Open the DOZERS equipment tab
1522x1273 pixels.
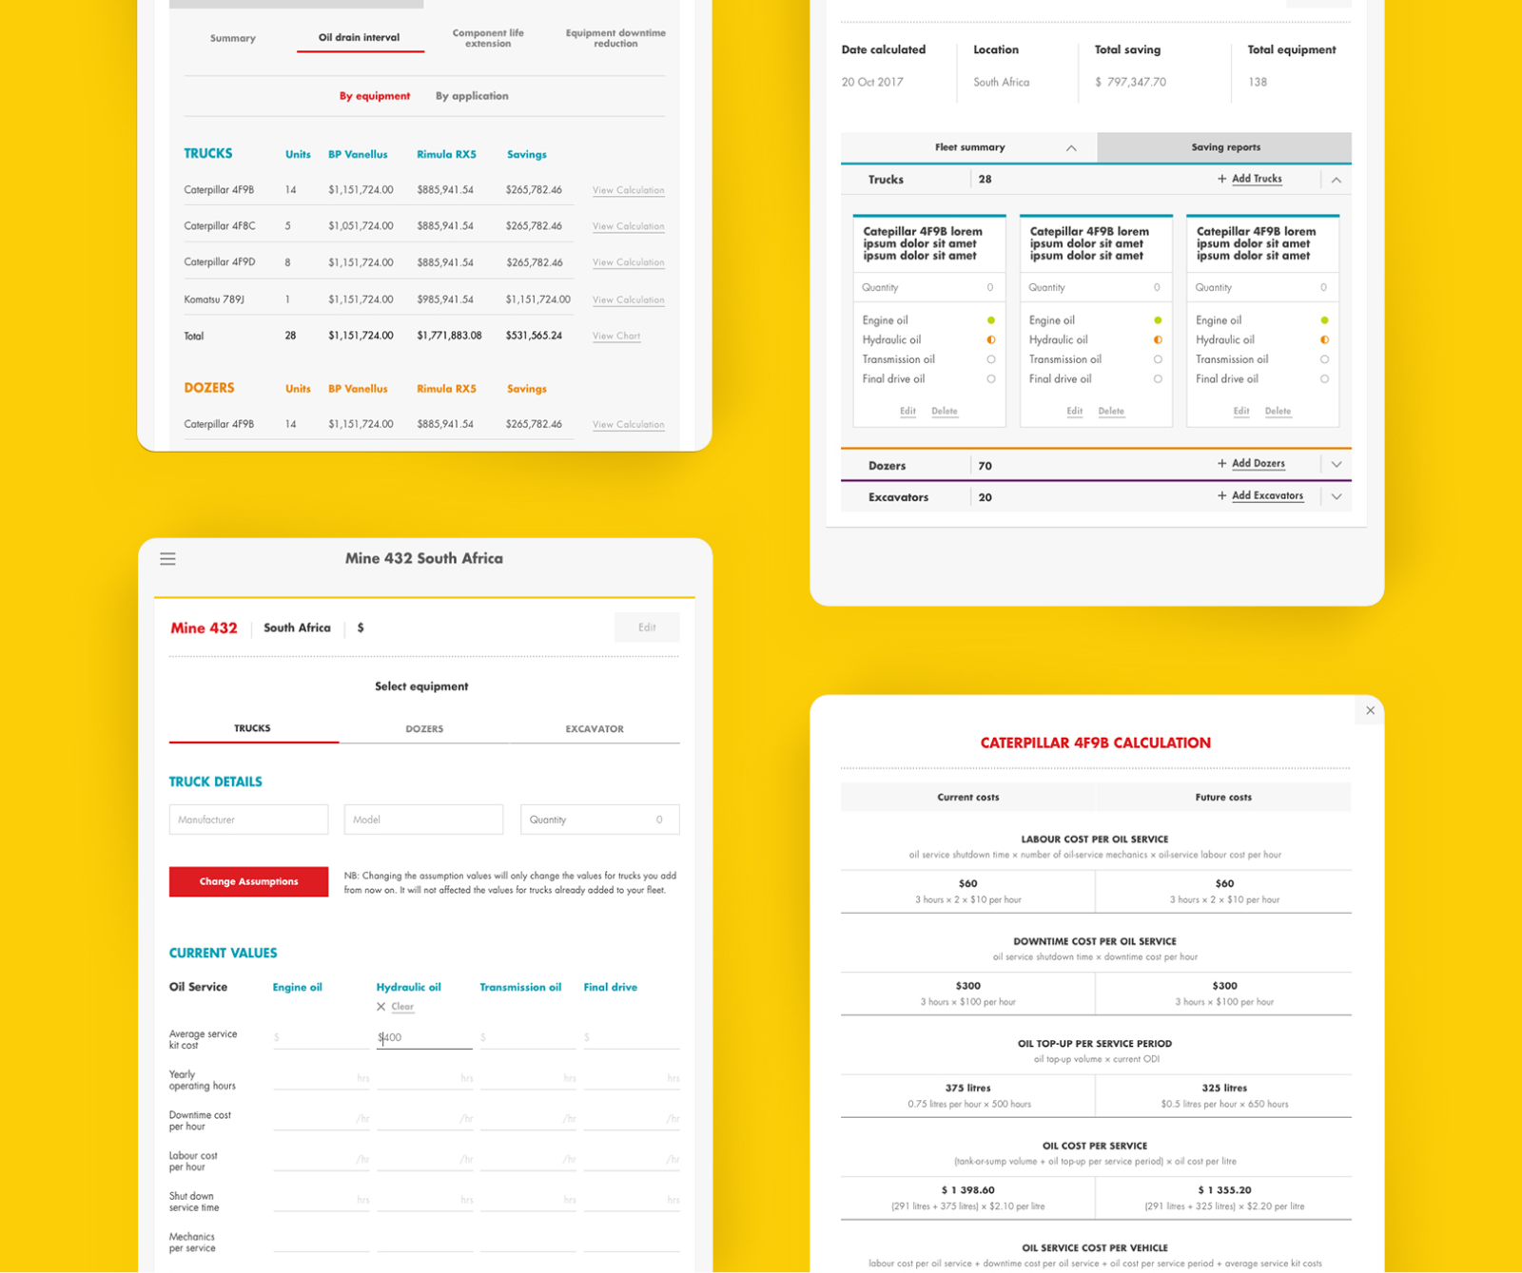(424, 729)
